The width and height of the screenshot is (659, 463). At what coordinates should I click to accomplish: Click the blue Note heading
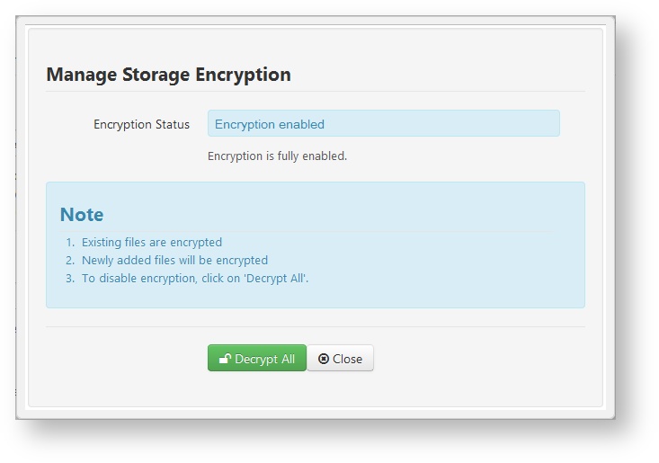tap(82, 215)
